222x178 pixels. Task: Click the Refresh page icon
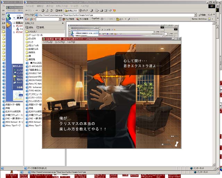[x=47, y=10]
